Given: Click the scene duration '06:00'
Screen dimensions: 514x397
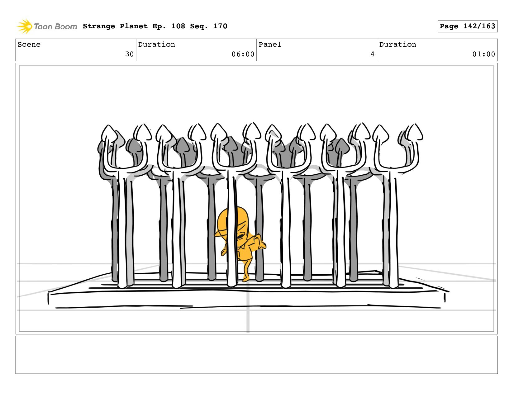Looking at the screenshot, I should click(x=243, y=54).
